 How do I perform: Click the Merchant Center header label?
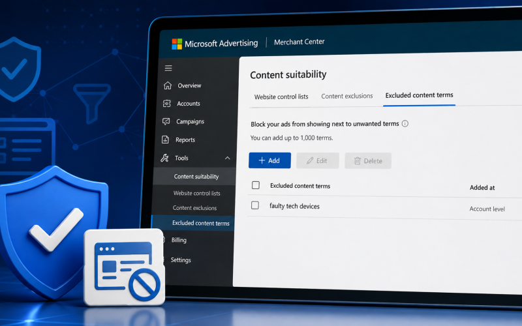pyautogui.click(x=299, y=42)
